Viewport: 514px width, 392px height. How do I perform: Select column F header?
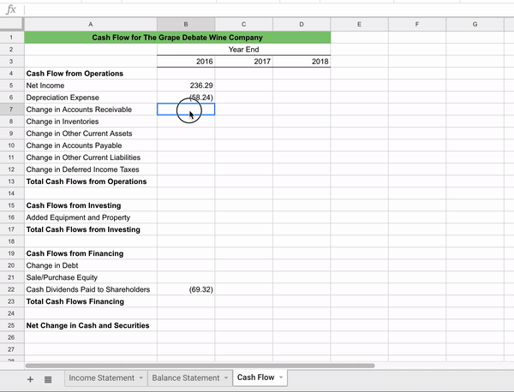[x=417, y=24]
